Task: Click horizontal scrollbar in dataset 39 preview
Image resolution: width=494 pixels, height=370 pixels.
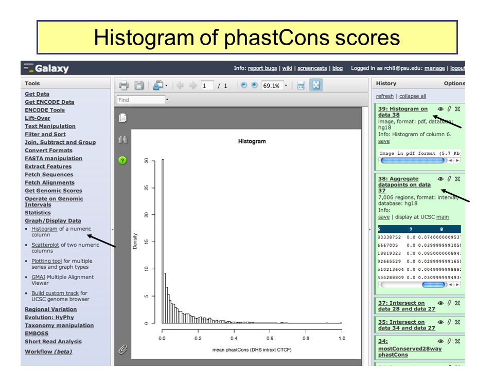Action: click(x=413, y=160)
